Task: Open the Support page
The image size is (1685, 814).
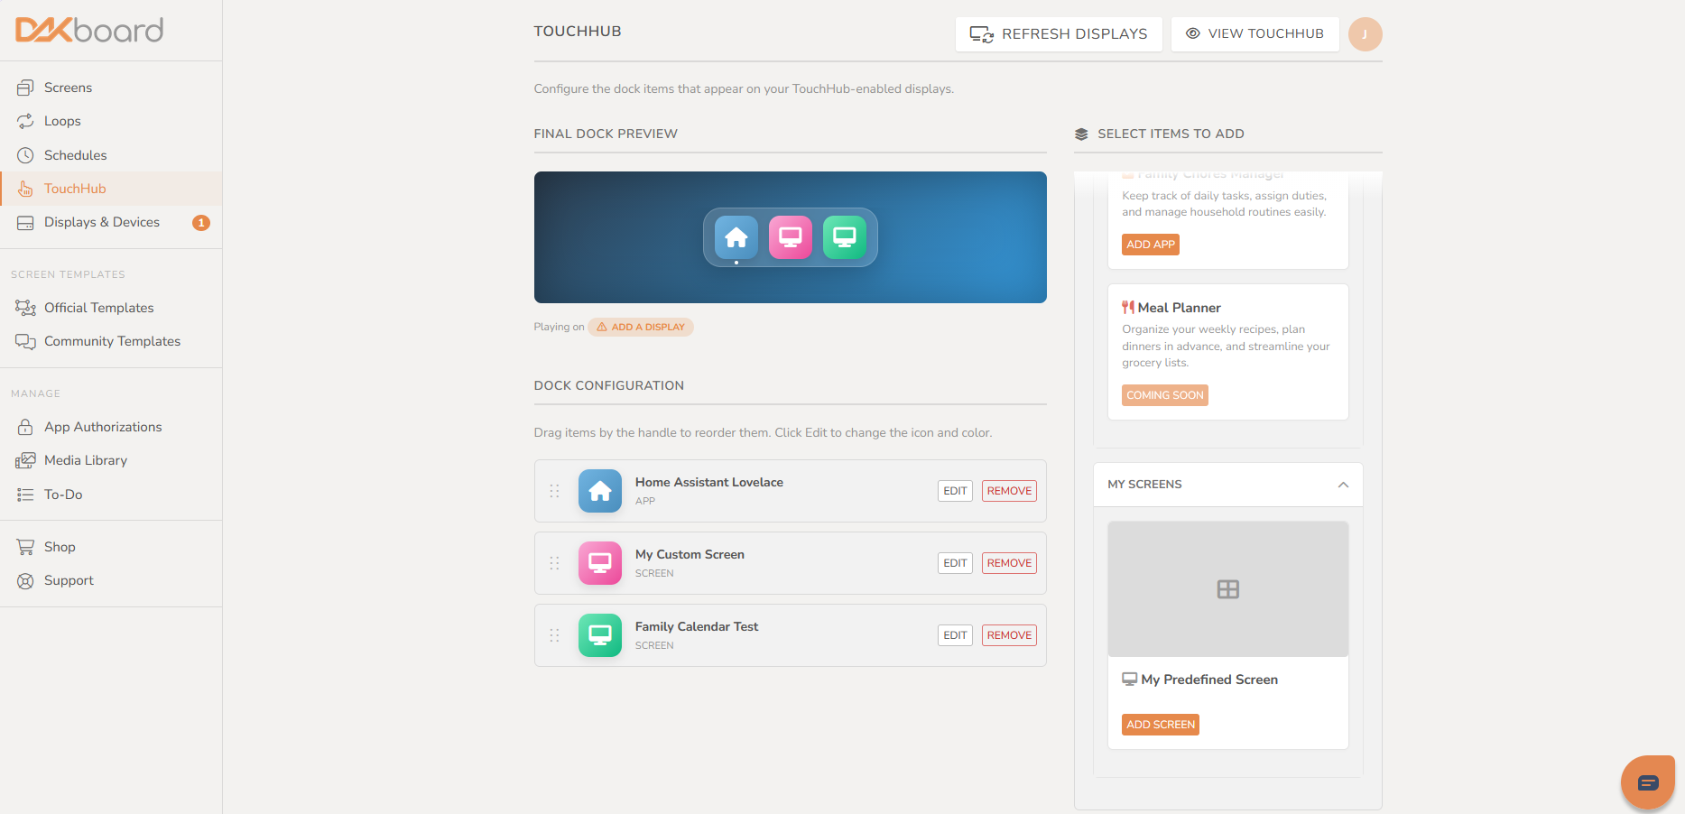Action: tap(111, 580)
